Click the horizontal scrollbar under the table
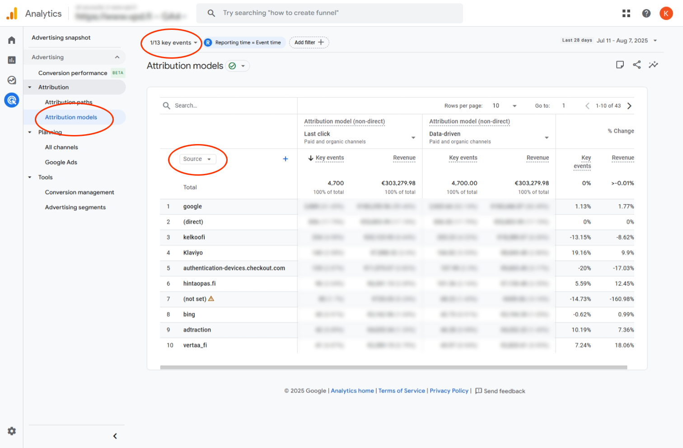 [393, 368]
